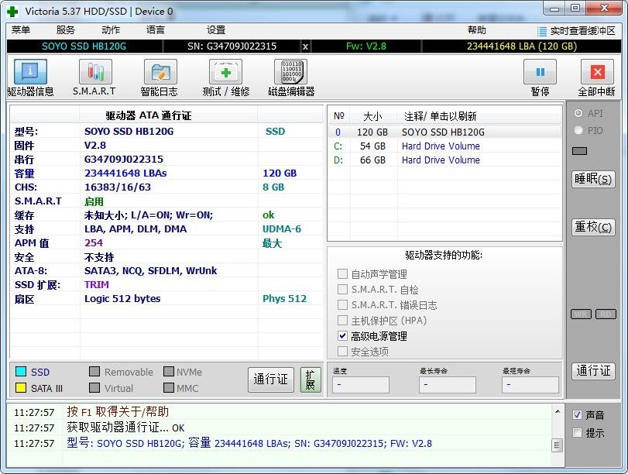Open the 服务 menu
The height and width of the screenshot is (474, 628).
click(x=64, y=30)
